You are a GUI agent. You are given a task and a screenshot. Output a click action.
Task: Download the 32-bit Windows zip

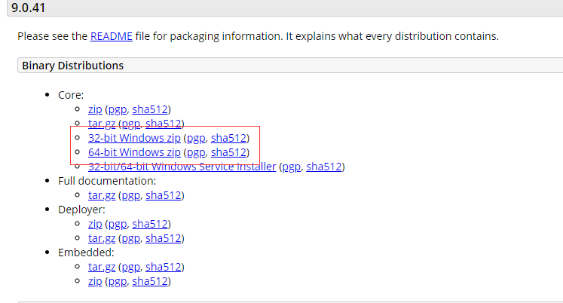(134, 139)
